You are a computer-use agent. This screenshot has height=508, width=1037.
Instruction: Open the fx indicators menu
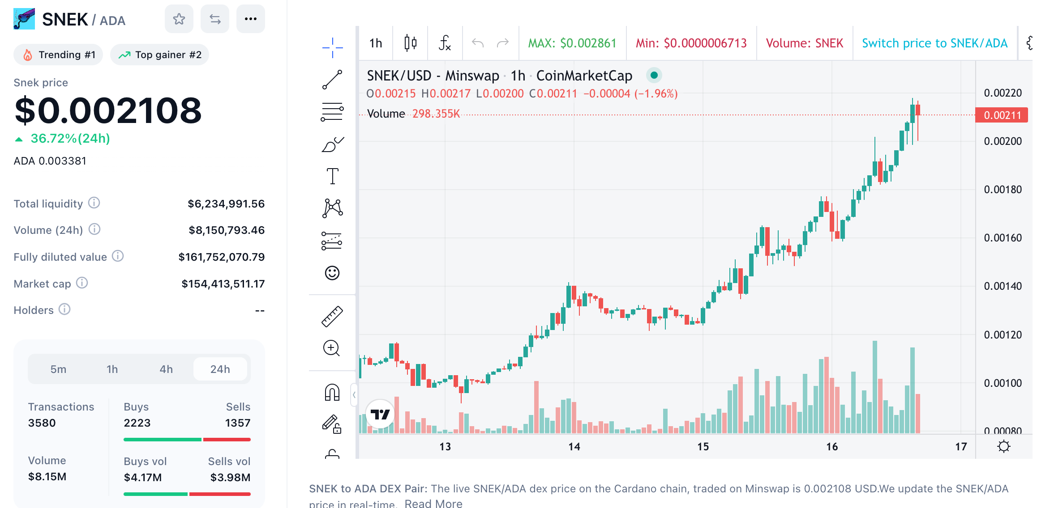(x=445, y=43)
